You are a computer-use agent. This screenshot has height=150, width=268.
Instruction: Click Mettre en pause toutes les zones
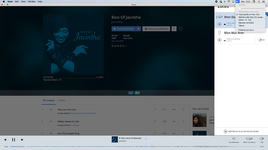click(x=241, y=131)
